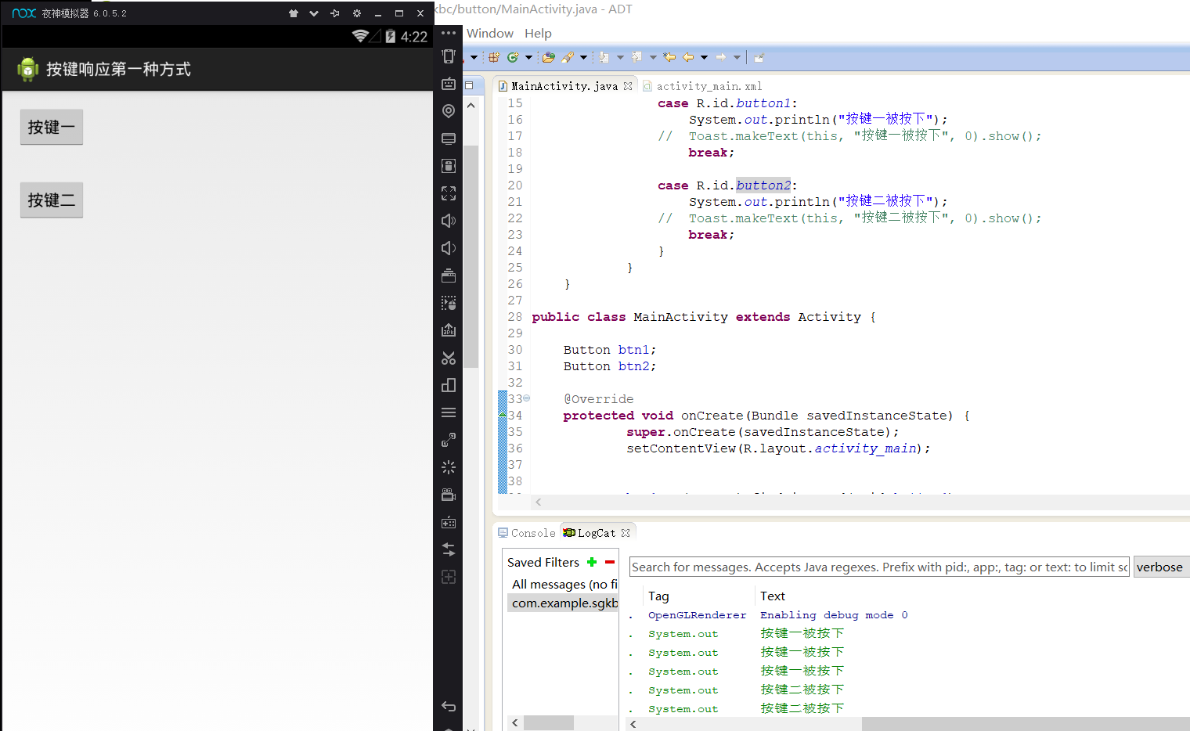The width and height of the screenshot is (1190, 731).
Task: Click the scroll-up arrow beside the editor
Action: click(471, 105)
